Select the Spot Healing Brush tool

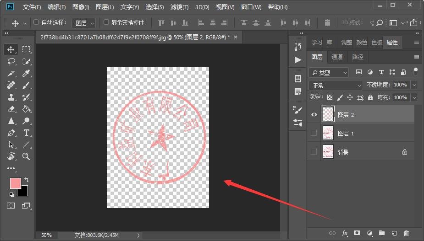(x=11, y=85)
